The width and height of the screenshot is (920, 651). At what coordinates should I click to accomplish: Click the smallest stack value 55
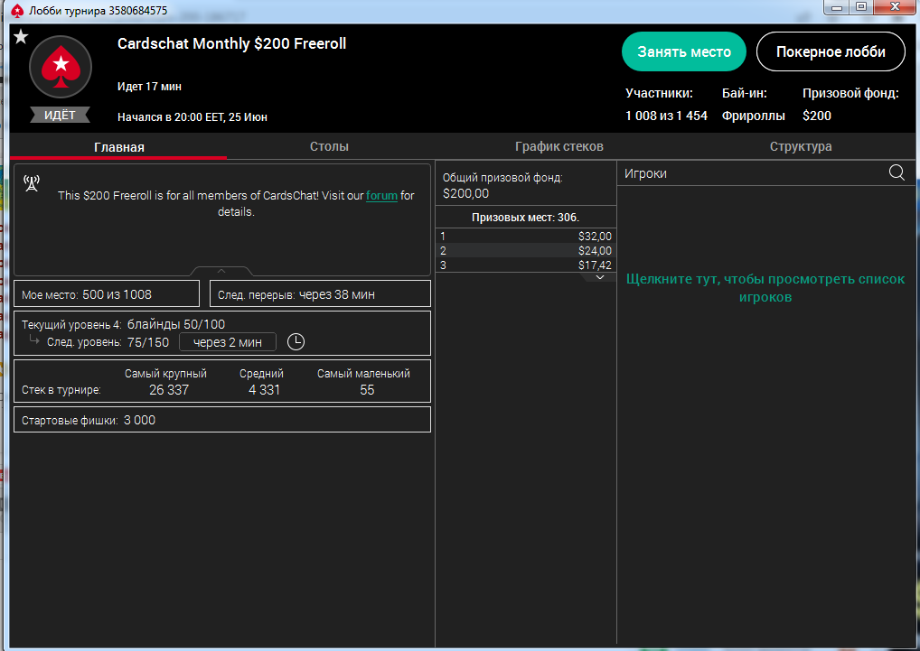click(367, 390)
